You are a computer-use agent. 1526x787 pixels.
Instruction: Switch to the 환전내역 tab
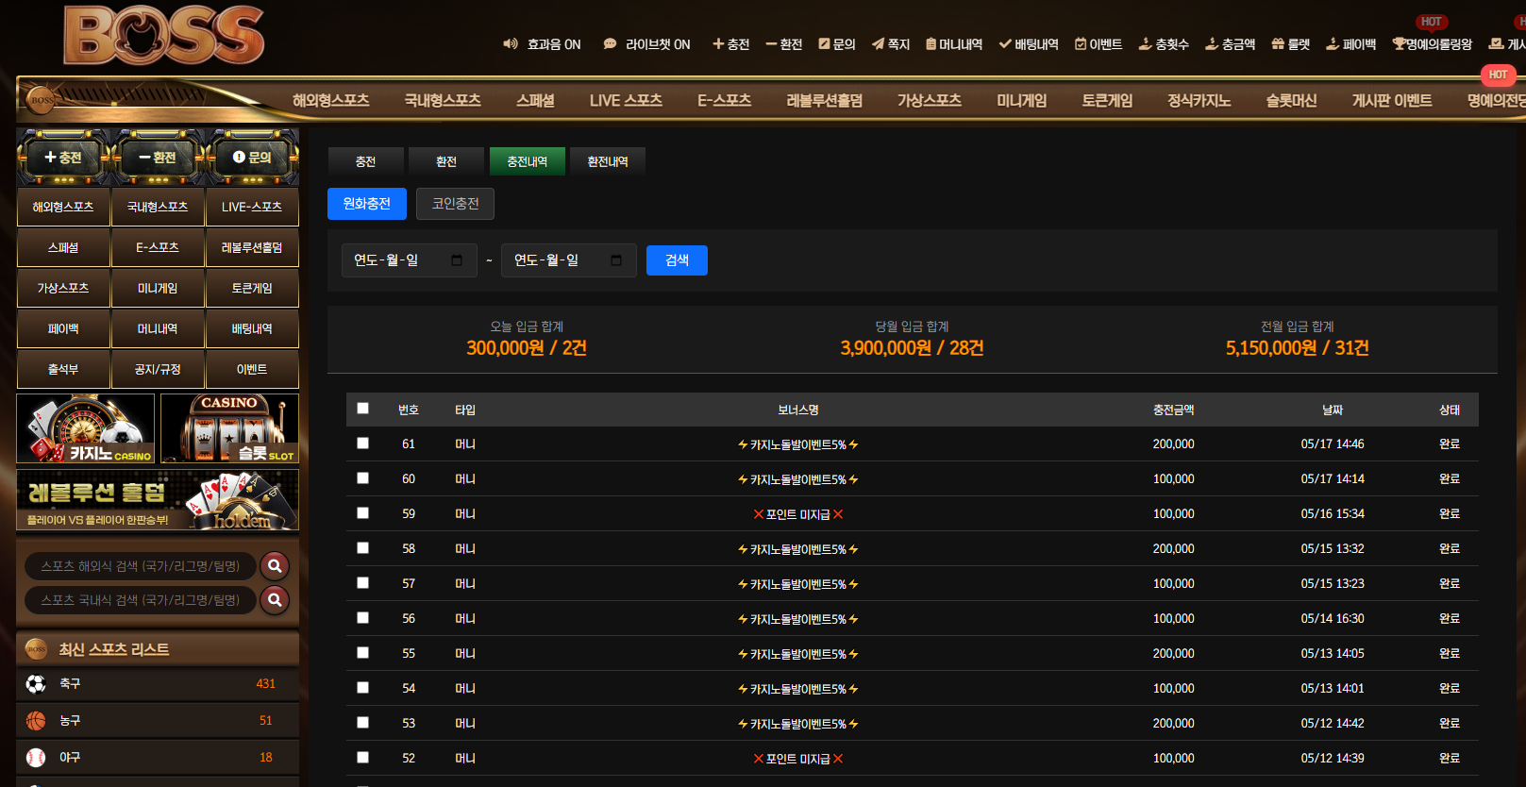608,161
